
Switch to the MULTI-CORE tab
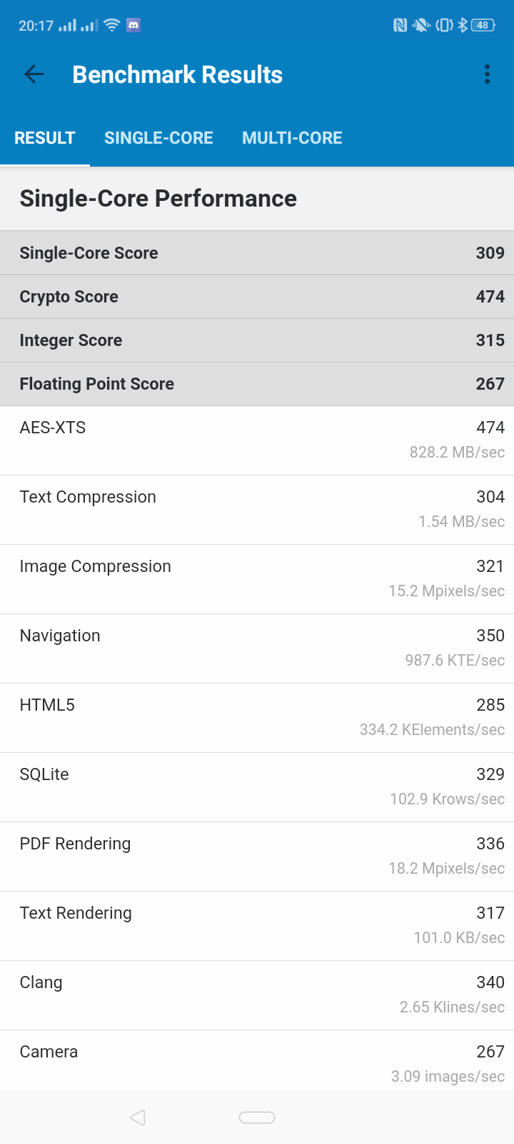(x=292, y=138)
